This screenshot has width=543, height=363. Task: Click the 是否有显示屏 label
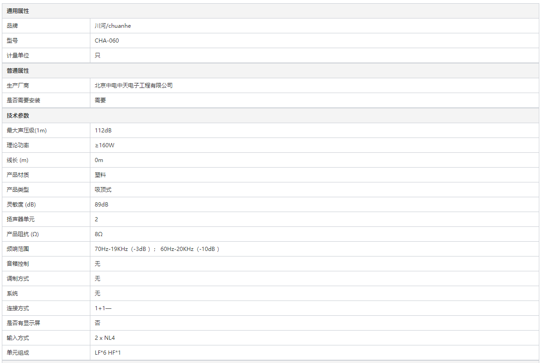[23, 323]
